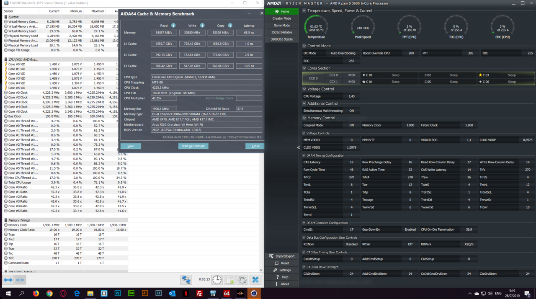
Task: Open HWiNFO remote network monitoring icon
Action: tap(186, 280)
